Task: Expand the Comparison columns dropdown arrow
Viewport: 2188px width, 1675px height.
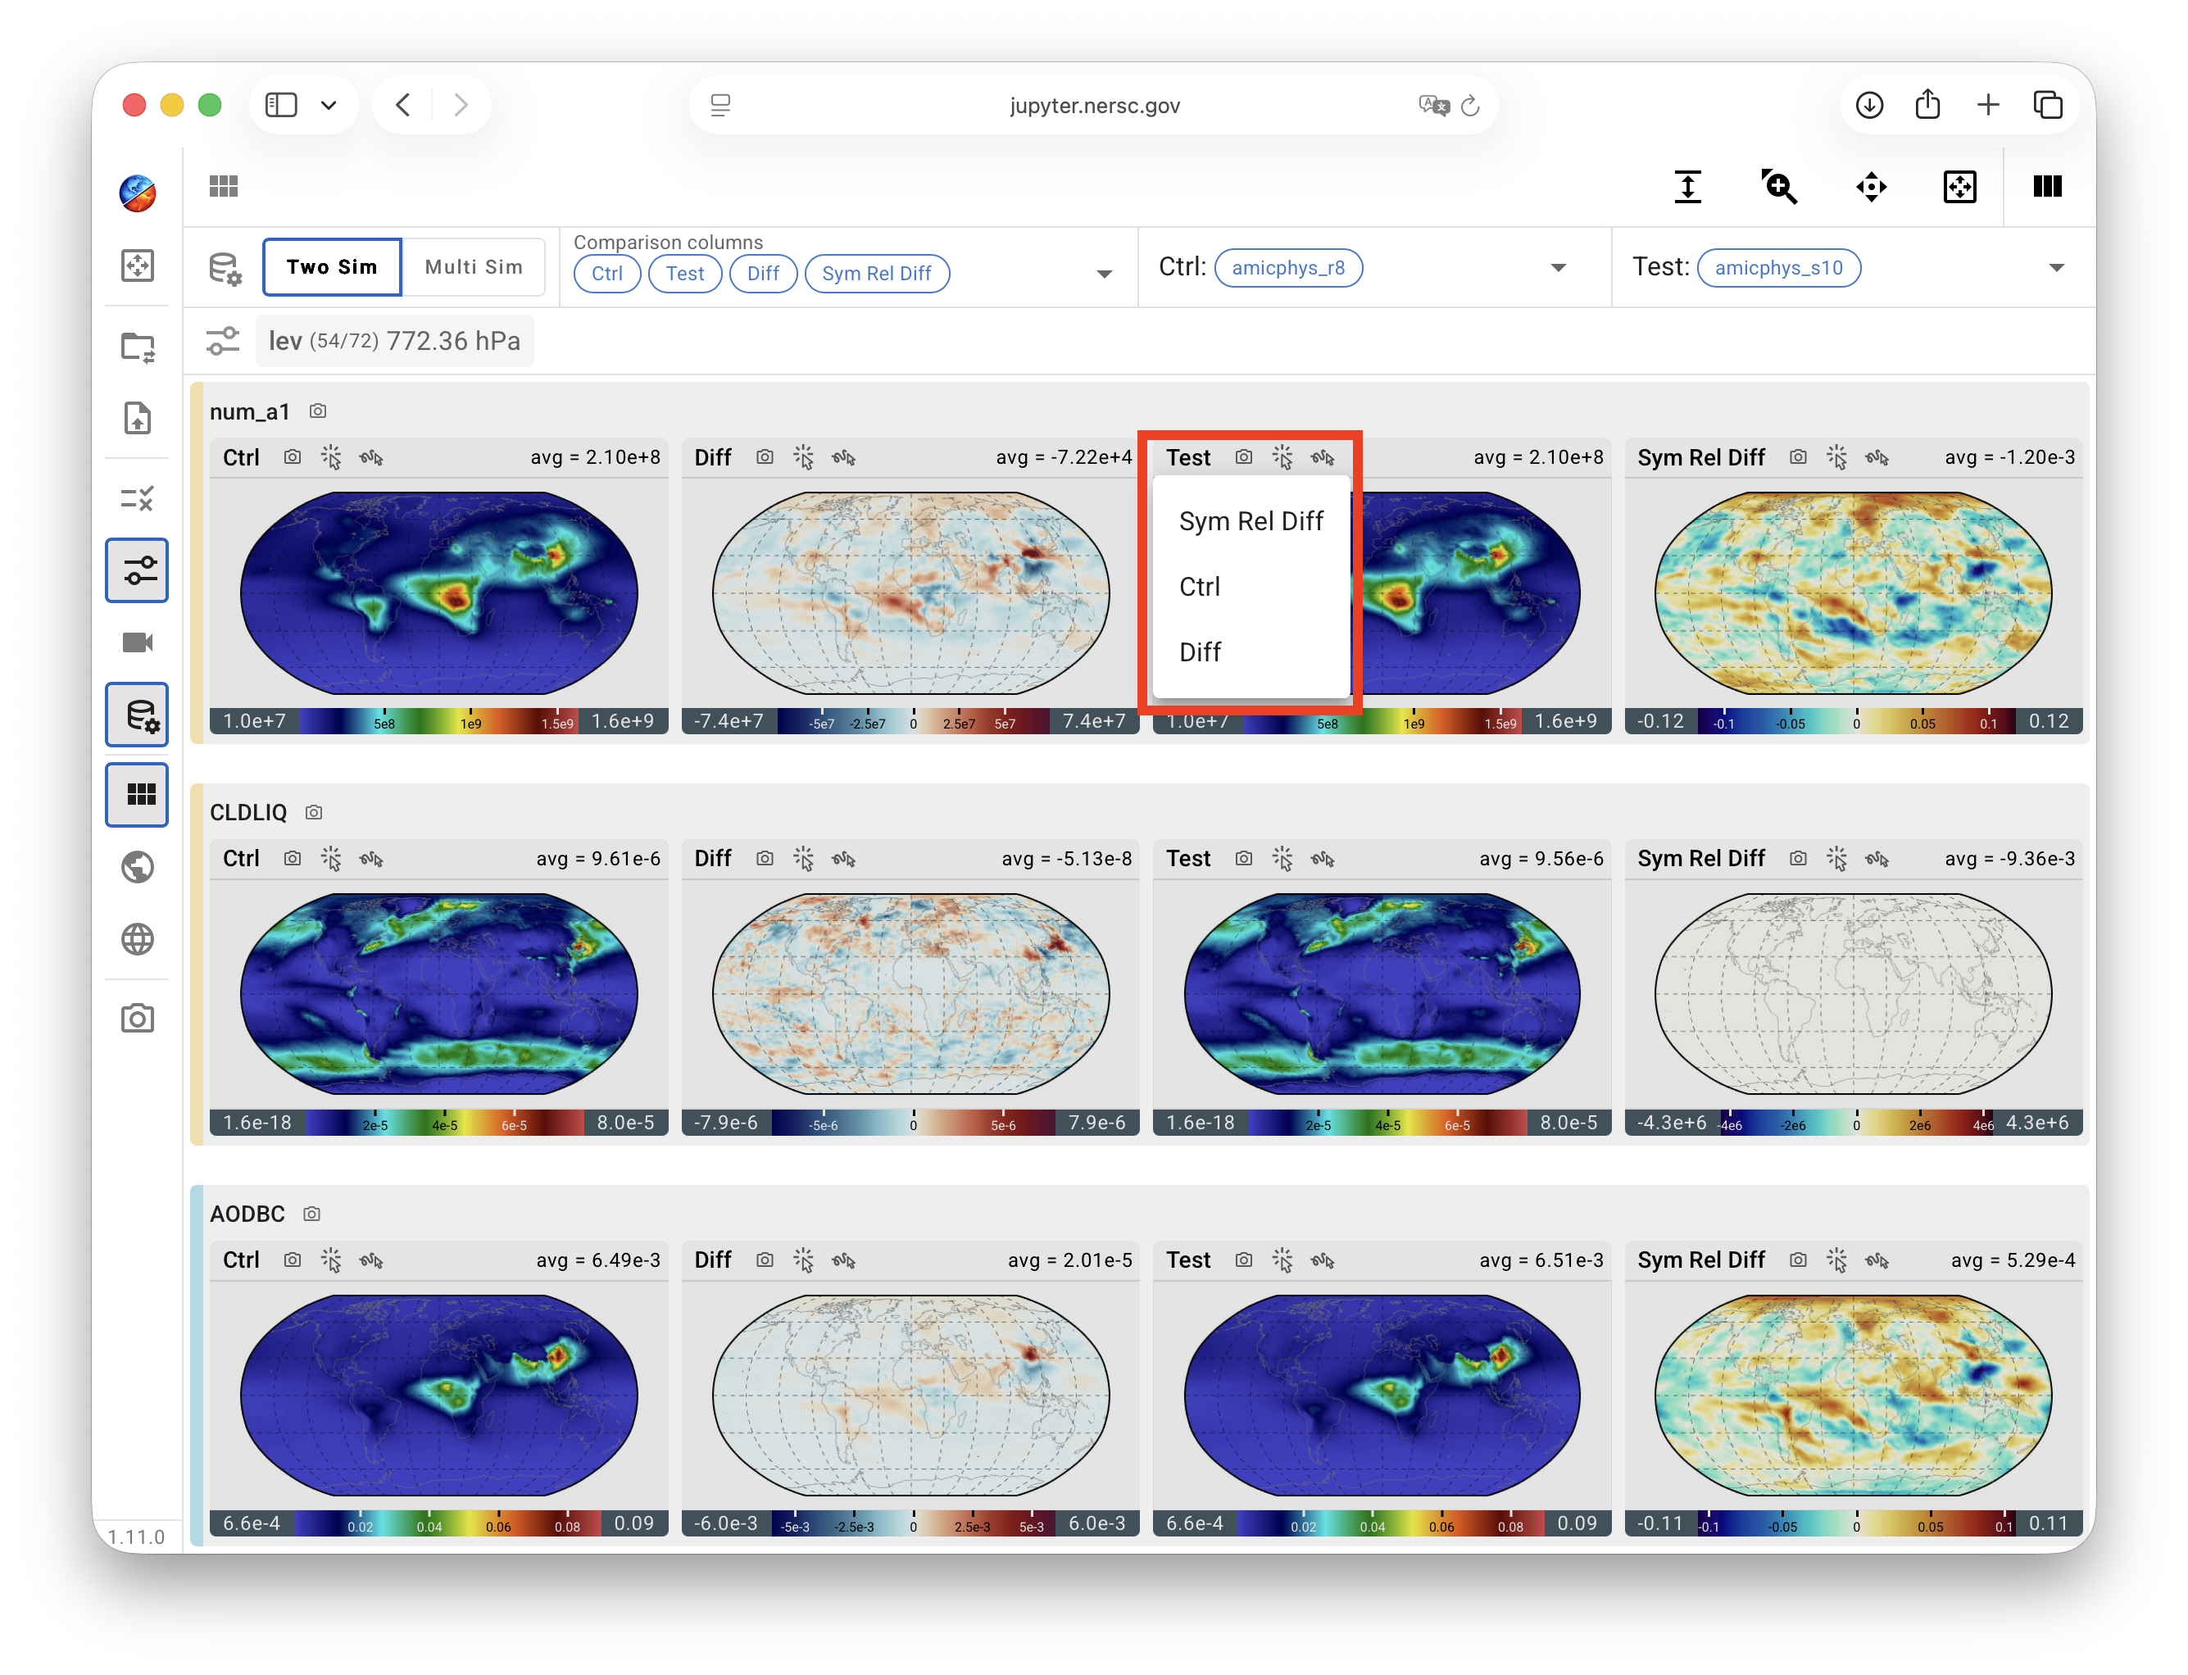Action: point(1105,275)
